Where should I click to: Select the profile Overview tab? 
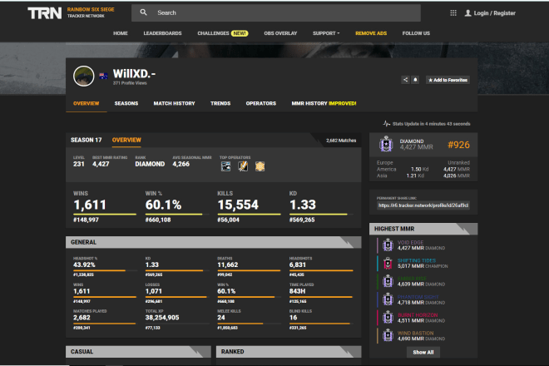pyautogui.click(x=87, y=103)
